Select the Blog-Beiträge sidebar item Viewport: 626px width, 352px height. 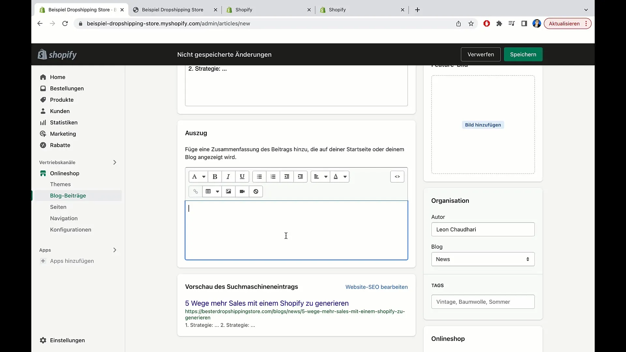tap(68, 196)
